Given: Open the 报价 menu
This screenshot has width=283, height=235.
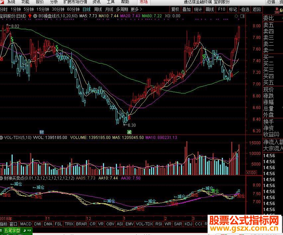Looking at the screenshot, I should tap(40, 2).
